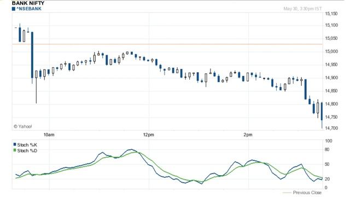Click the 50 stochastic axis label

tap(327, 164)
